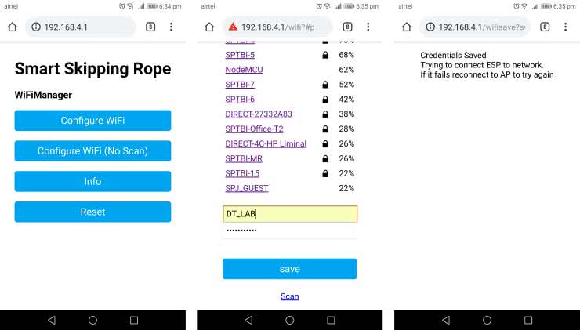
Task: Tap site info icon on Smart Skipping Rope page
Action: pyautogui.click(x=36, y=27)
